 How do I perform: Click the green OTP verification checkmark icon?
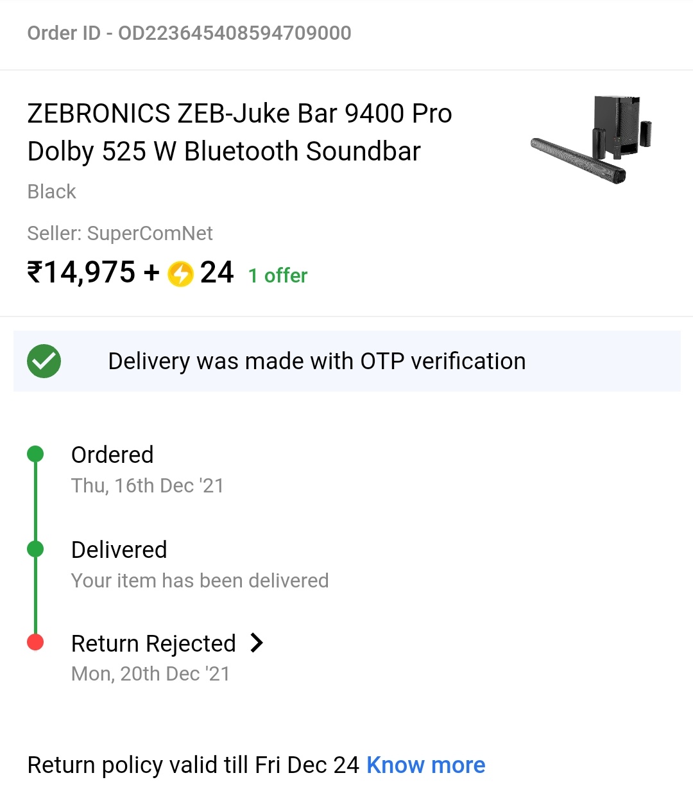[x=44, y=361]
